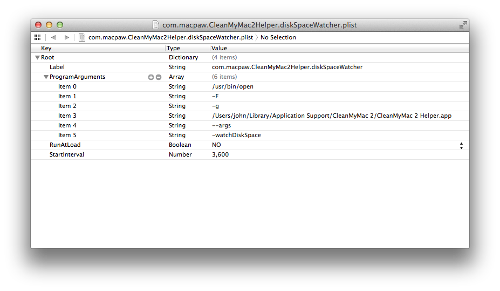Minimize the window with yellow button

(x=49, y=25)
